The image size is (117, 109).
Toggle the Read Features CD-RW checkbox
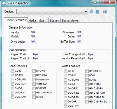12,75
